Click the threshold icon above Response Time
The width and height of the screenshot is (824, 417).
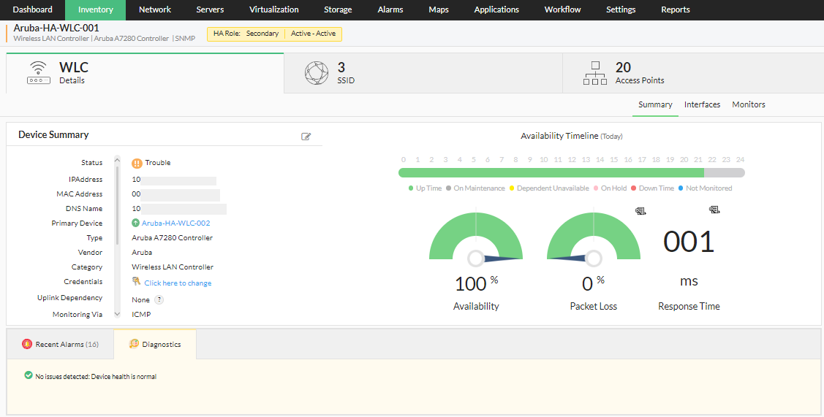(x=714, y=210)
